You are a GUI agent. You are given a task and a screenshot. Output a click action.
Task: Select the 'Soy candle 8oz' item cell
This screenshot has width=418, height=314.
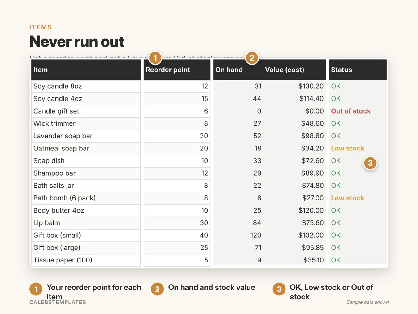pyautogui.click(x=86, y=86)
